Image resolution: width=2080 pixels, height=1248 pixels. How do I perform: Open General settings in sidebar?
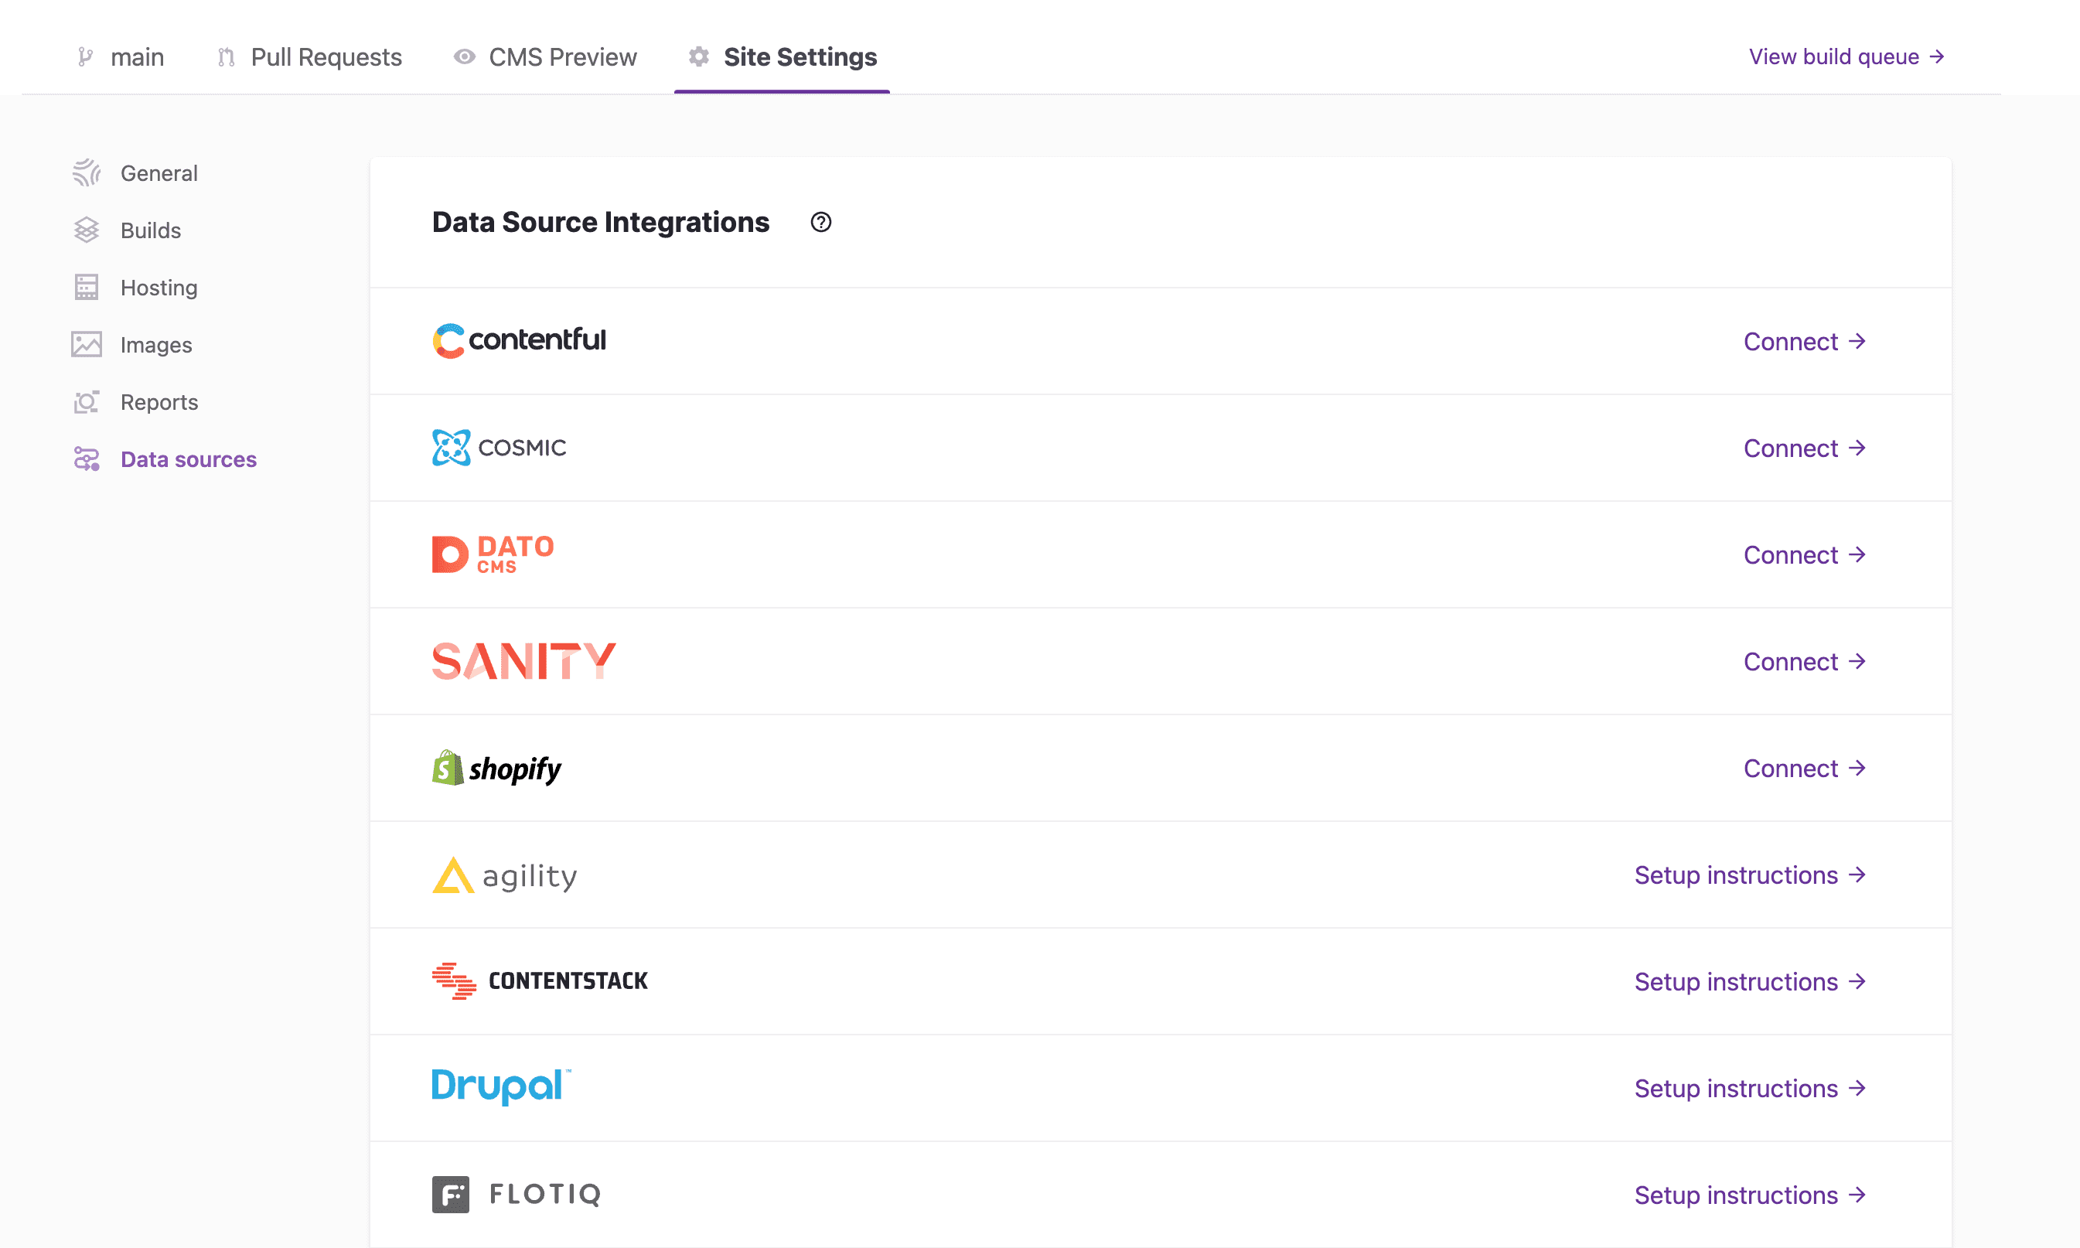click(158, 173)
